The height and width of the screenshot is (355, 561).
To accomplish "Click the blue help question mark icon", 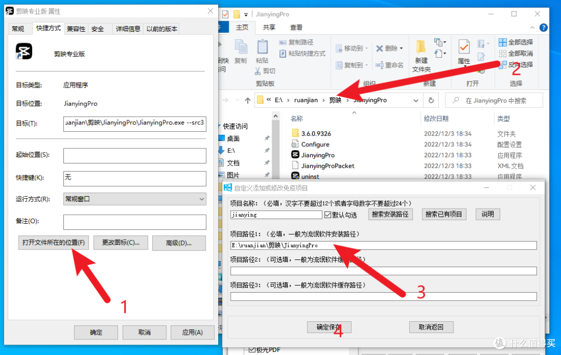I will pos(543,28).
